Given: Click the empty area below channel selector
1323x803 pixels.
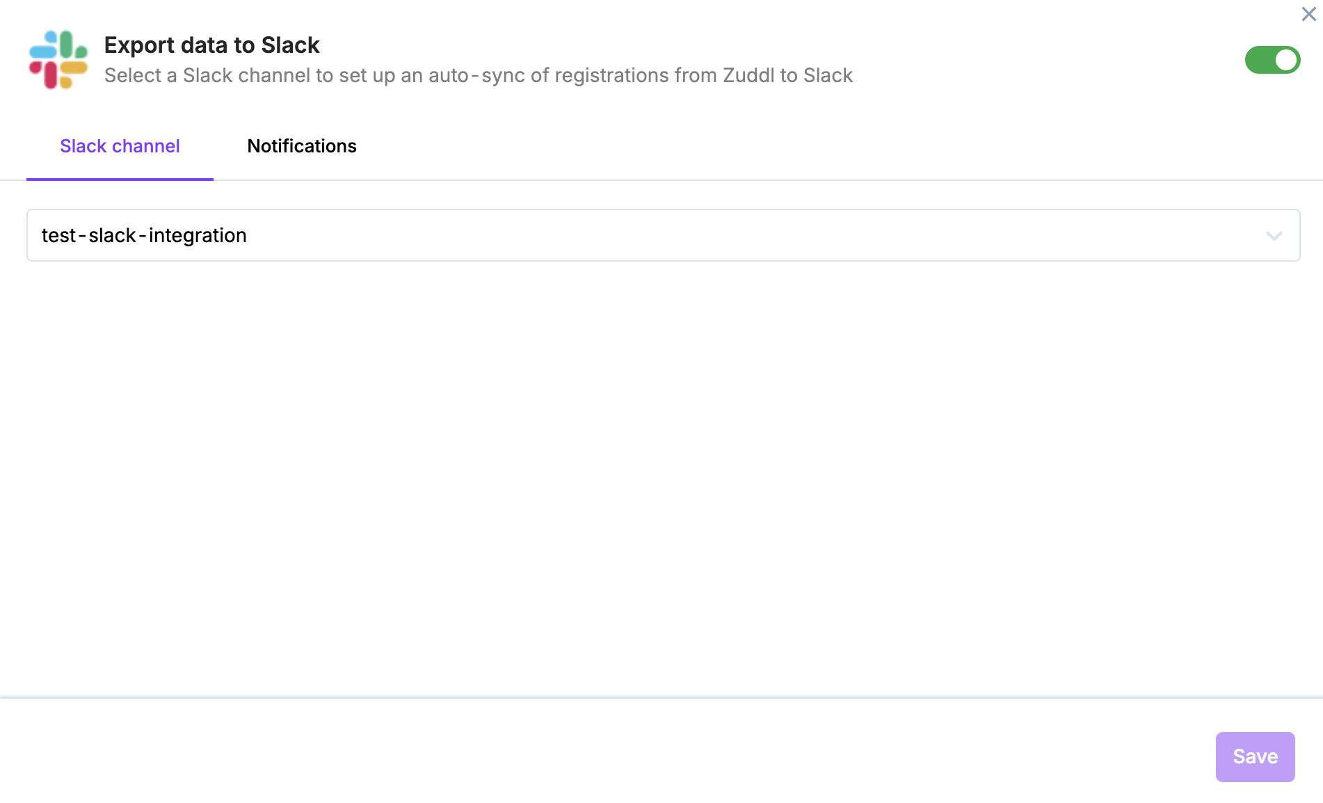Looking at the screenshot, I should pyautogui.click(x=661, y=473).
